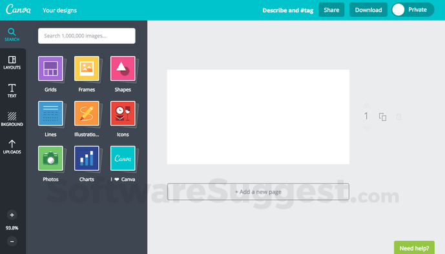Viewport: 445px width, 254px height.
Task: Click Describe and #tag
Action: (288, 10)
